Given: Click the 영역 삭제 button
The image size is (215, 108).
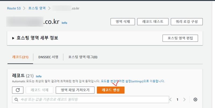Looking at the screenshot, I should [123, 22].
